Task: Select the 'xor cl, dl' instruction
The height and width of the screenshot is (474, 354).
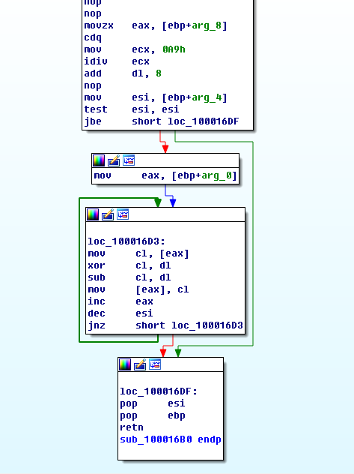Action: tap(129, 265)
